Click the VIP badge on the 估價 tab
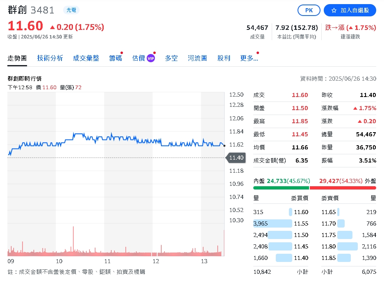This screenshot has height=282, width=384. (x=150, y=58)
